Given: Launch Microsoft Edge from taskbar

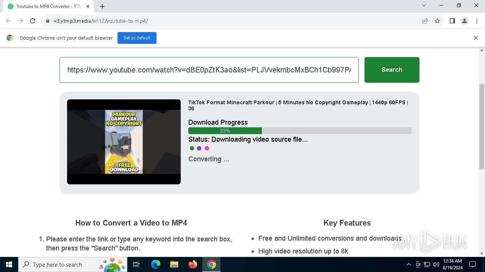Looking at the screenshot, I should pyautogui.click(x=156, y=264).
